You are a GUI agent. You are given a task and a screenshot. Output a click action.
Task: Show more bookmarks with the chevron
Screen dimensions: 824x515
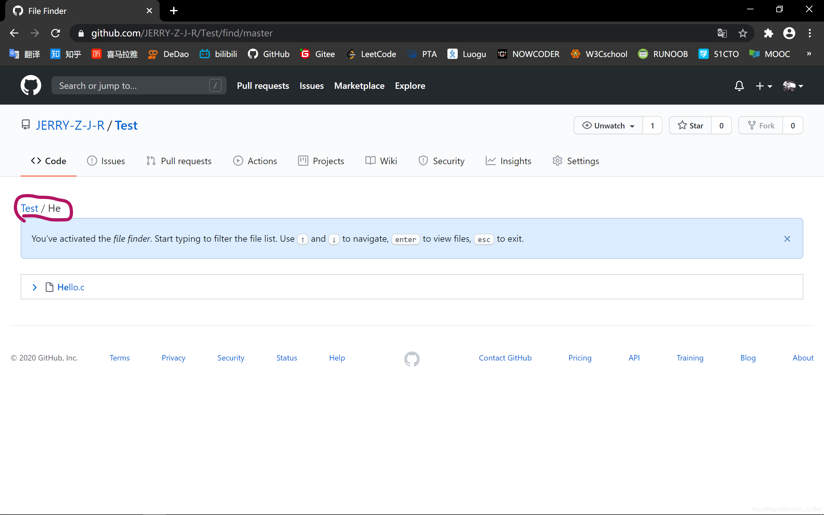[809, 54]
